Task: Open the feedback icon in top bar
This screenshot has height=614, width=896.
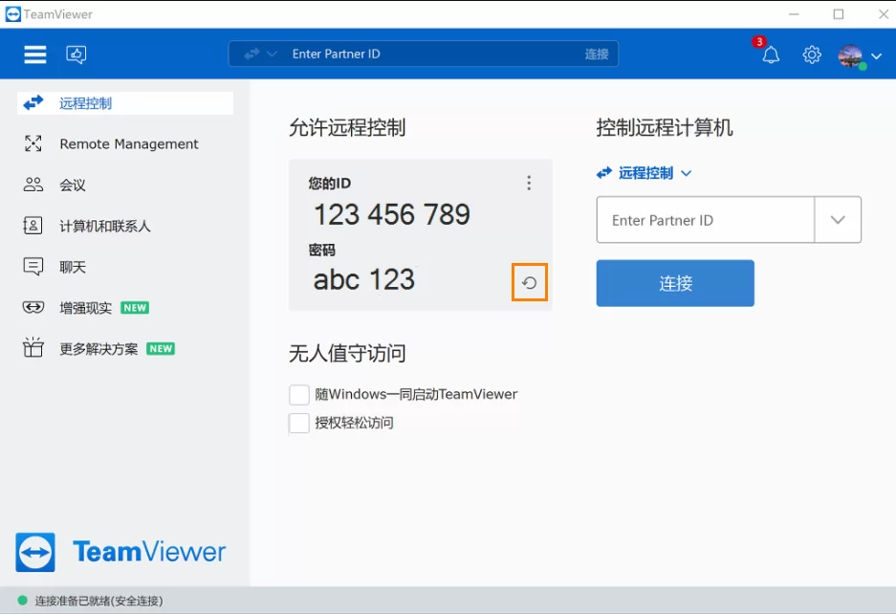Action: [x=76, y=55]
